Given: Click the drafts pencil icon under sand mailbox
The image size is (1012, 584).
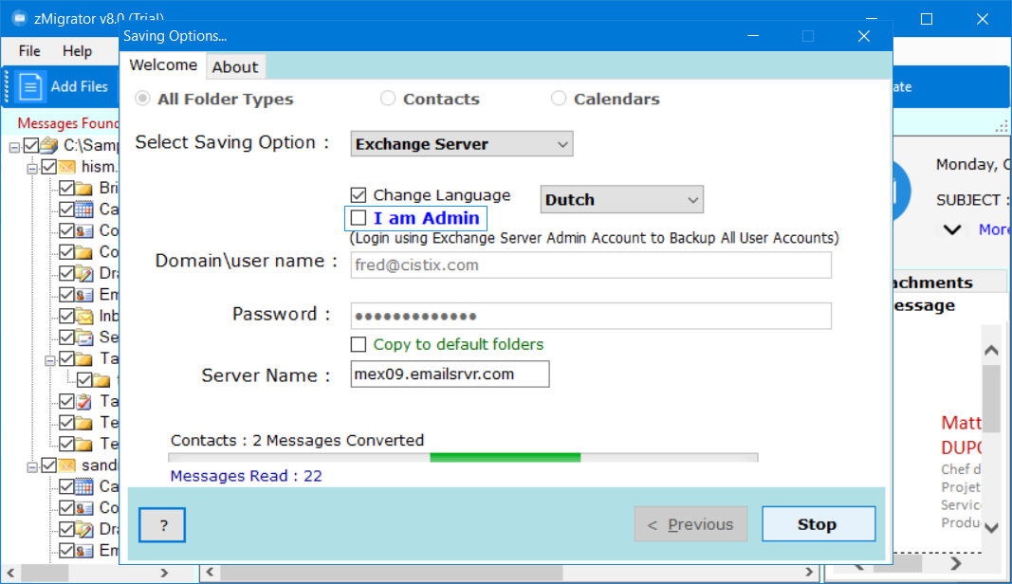Looking at the screenshot, I should tap(83, 529).
